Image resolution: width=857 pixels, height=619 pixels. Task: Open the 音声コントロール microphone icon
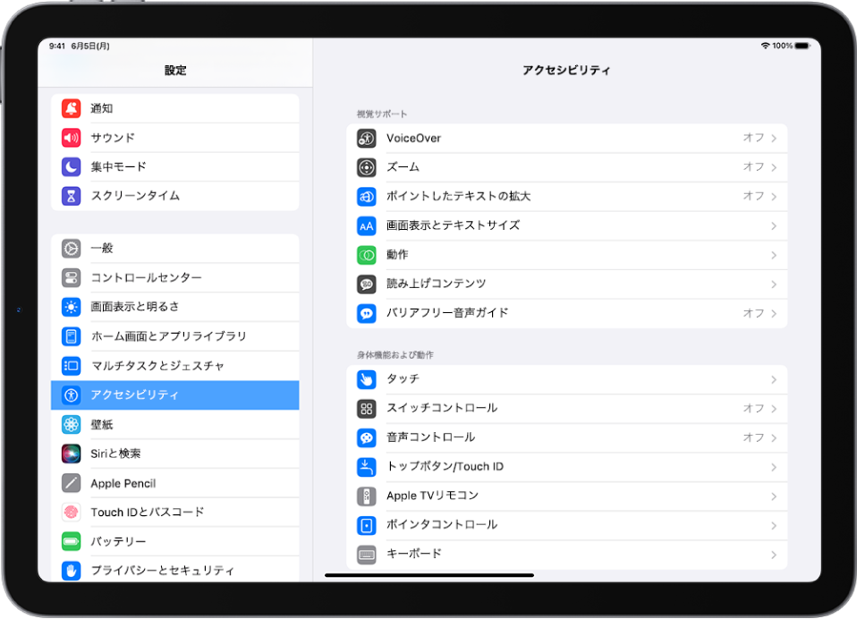click(366, 437)
